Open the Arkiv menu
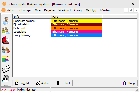Screen dimensions: 139x92 point(11,10)
